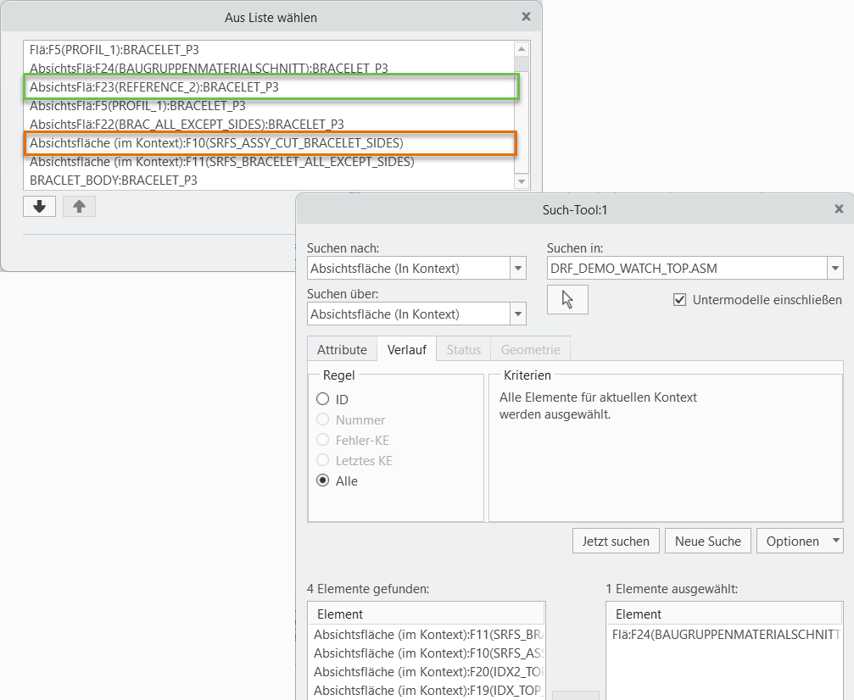Select chosen element Flä:F24(BAUGRUPPENMATERIALSCHNITT
854x700 pixels.
click(x=724, y=634)
